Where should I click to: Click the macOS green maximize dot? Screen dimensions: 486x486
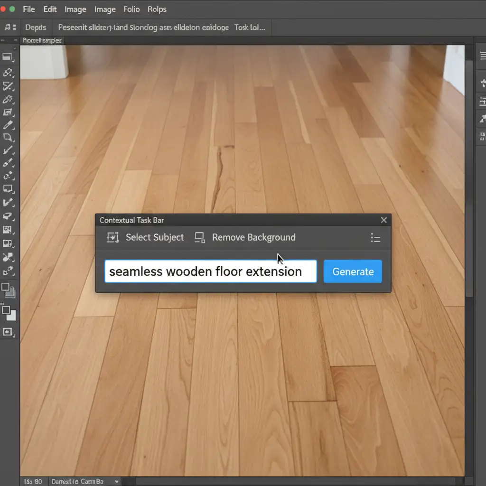point(12,9)
